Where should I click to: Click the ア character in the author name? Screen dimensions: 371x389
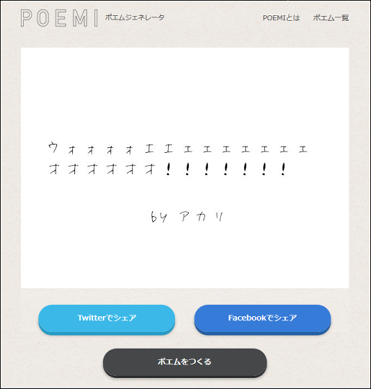[185, 217]
